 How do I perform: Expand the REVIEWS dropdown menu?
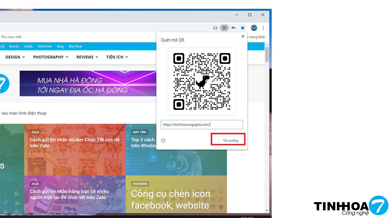coord(87,57)
